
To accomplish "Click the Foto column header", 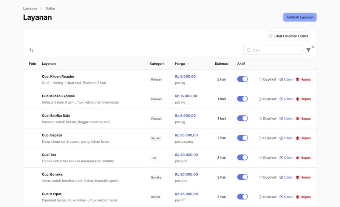I will tap(32, 64).
